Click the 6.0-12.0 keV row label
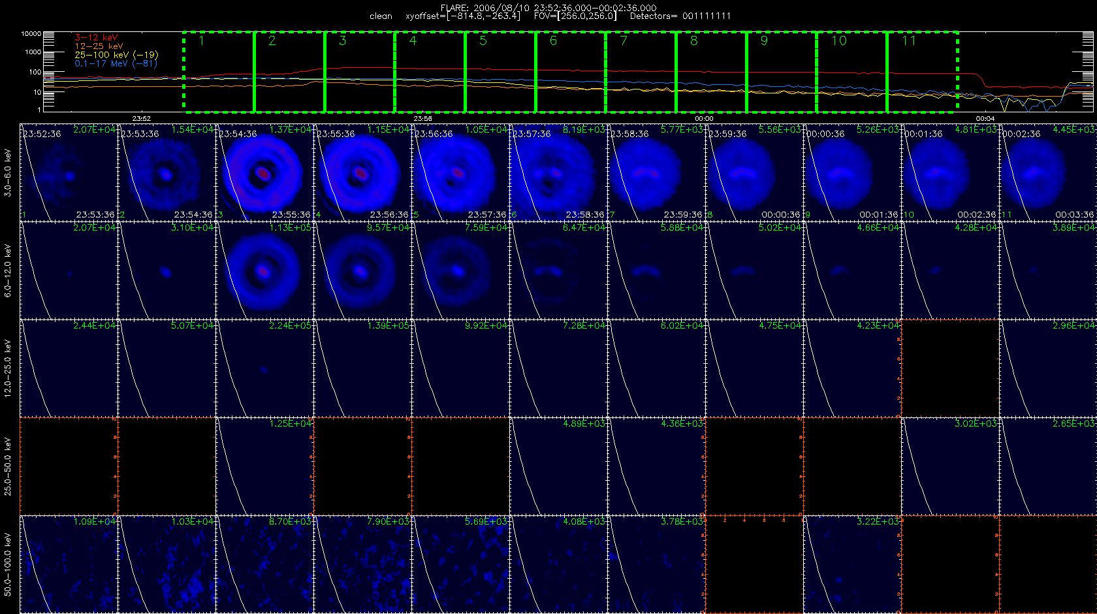Viewport: 1097px width, 614px height. (x=8, y=270)
